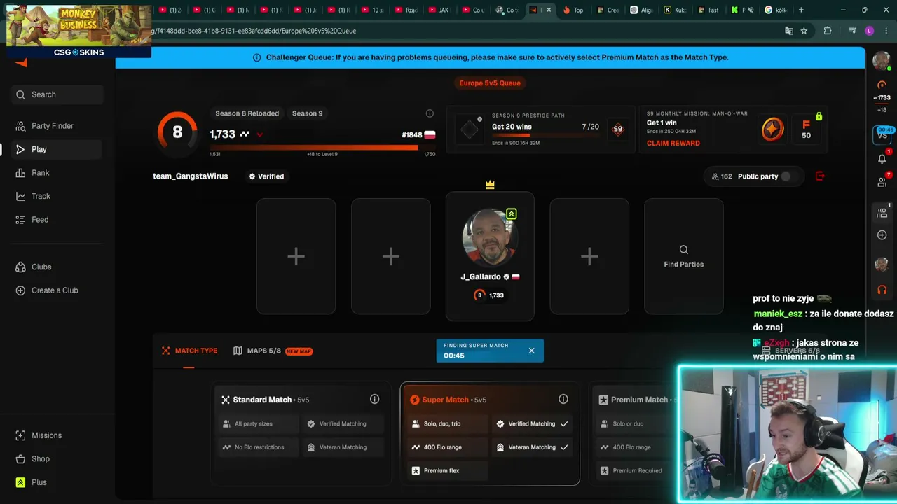Click the plus circle icon in right sidebar
The width and height of the screenshot is (897, 504).
[882, 235]
